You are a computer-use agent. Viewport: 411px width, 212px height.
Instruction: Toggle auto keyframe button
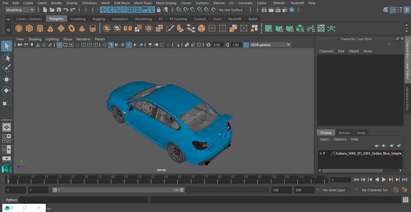[x=396, y=190]
